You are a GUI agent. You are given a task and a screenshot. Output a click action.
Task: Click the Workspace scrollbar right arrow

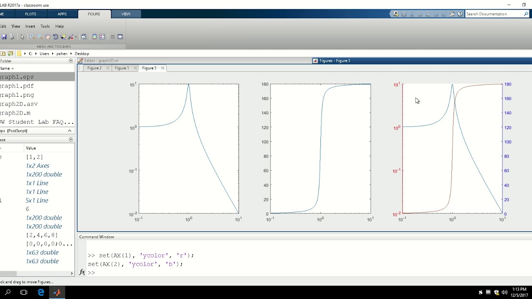[x=71, y=273]
